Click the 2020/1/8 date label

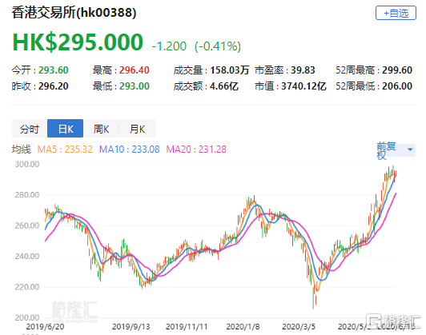coord(243,326)
